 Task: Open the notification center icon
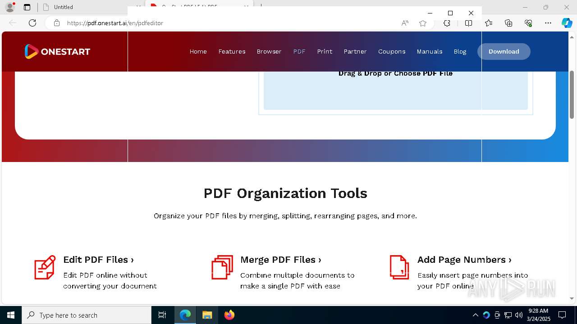pyautogui.click(x=562, y=315)
